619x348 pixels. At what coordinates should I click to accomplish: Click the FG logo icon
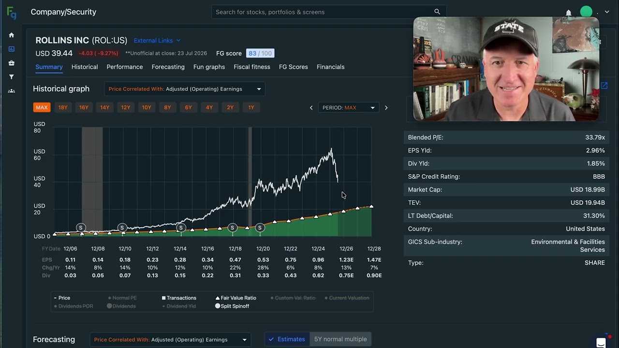[12, 13]
